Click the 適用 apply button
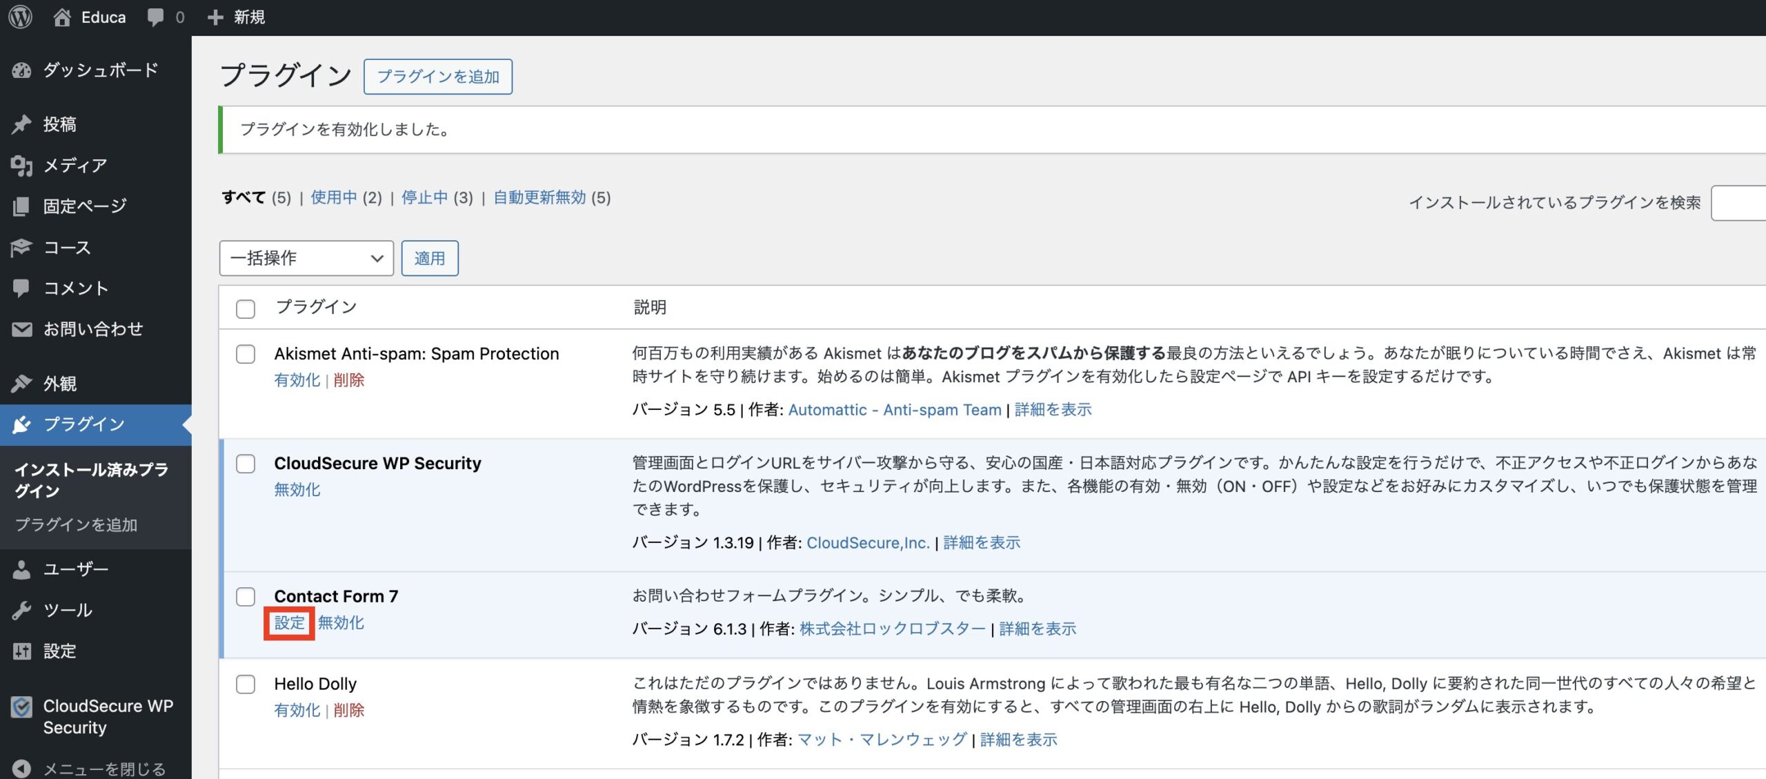The image size is (1766, 779). pos(429,258)
